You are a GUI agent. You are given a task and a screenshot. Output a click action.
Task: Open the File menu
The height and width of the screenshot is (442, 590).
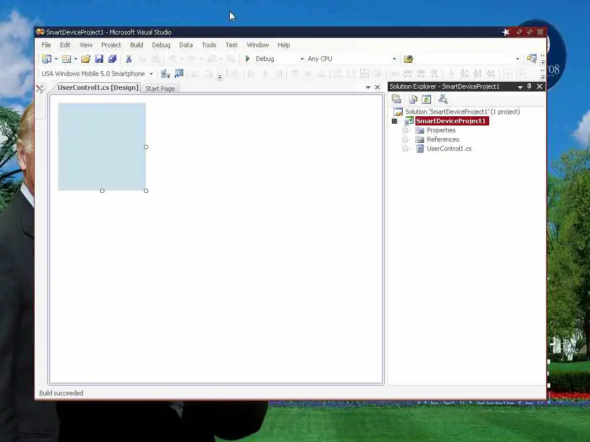[x=46, y=45]
